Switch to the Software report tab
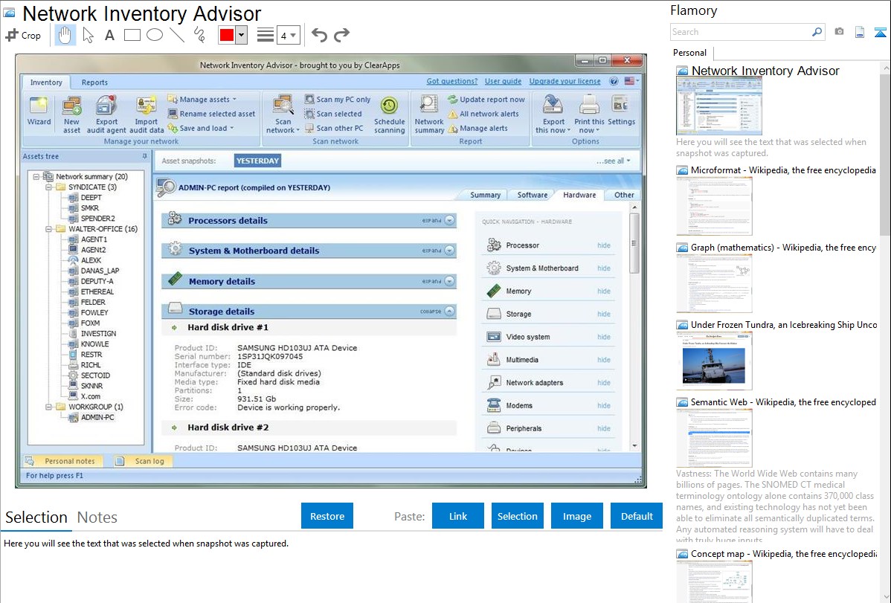The width and height of the screenshot is (891, 603). coord(533,195)
